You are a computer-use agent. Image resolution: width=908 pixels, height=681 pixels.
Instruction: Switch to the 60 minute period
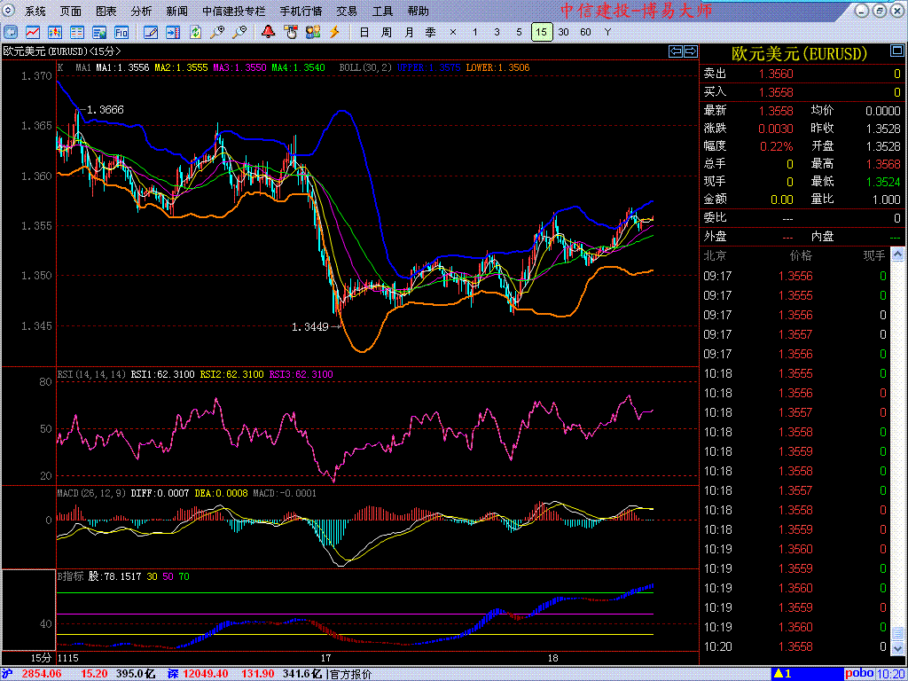pos(585,33)
